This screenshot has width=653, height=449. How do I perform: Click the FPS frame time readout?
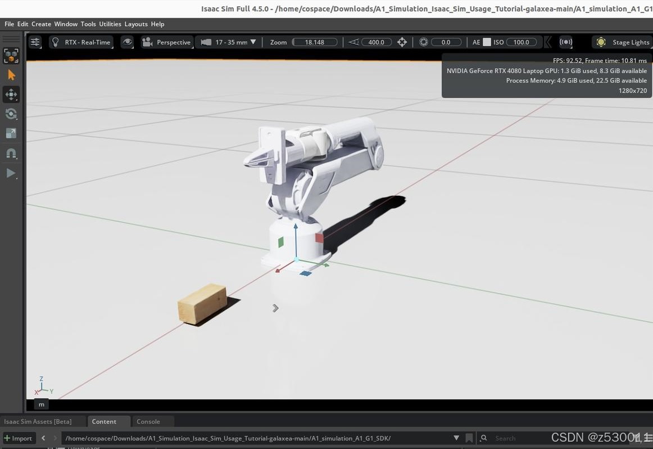600,60
